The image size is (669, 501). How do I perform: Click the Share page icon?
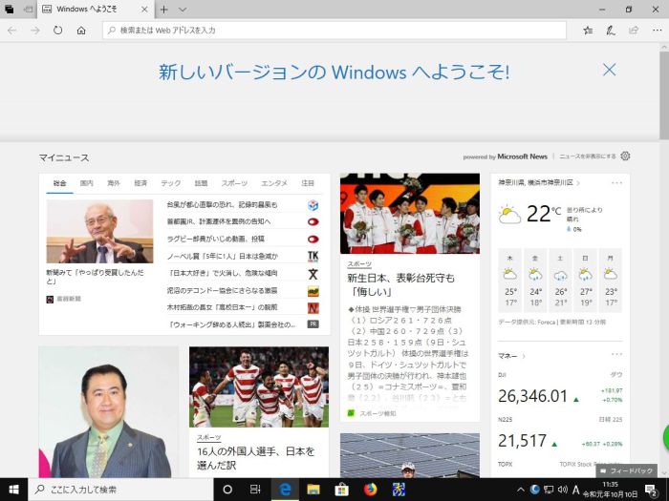click(x=632, y=31)
